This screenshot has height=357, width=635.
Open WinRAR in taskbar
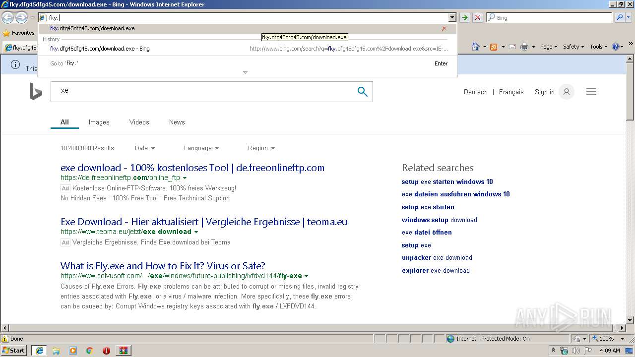(x=124, y=351)
